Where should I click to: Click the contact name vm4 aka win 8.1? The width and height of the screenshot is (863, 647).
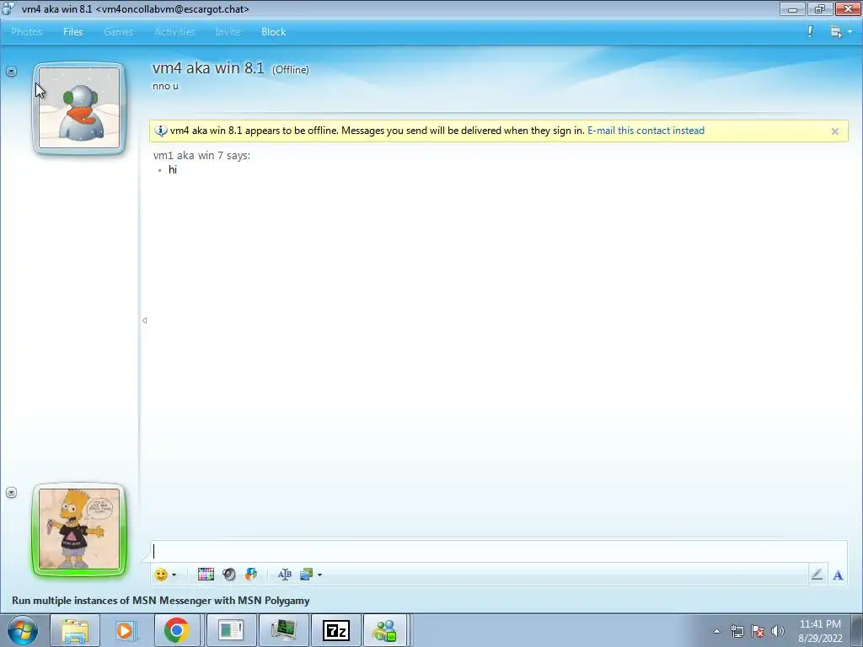pyautogui.click(x=208, y=67)
